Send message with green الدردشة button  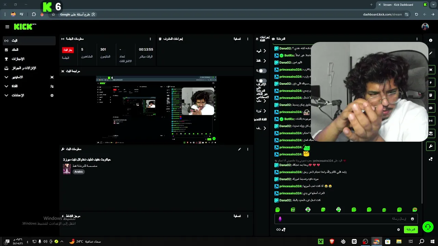[411, 230]
